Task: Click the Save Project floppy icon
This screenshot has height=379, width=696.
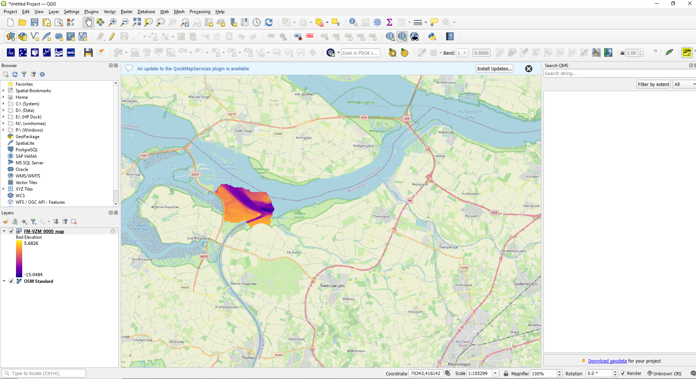Action: (x=35, y=22)
